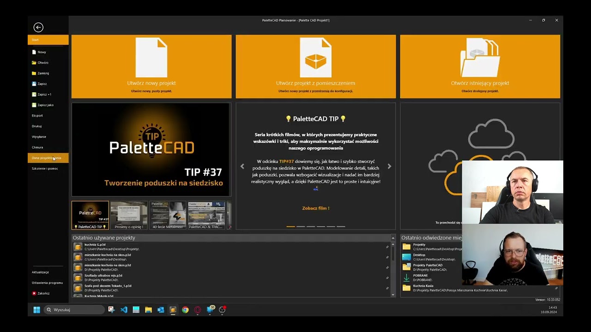Click Otwórz istniejący projekt tile
Viewport: 591px width, 332px height.
pyautogui.click(x=480, y=66)
